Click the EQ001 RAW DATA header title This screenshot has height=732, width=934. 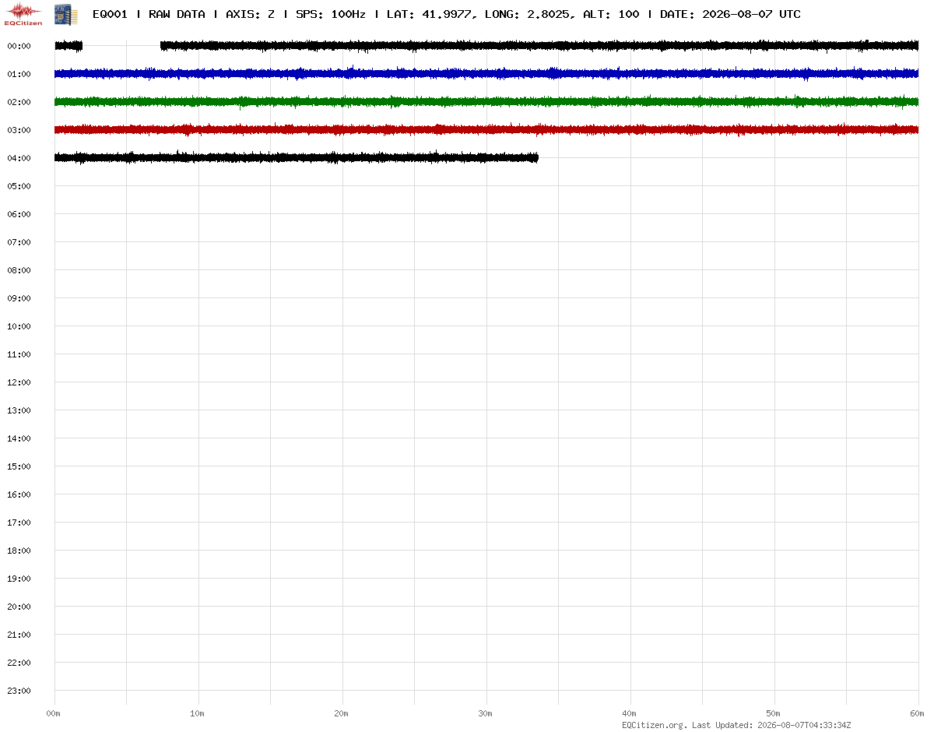[446, 14]
